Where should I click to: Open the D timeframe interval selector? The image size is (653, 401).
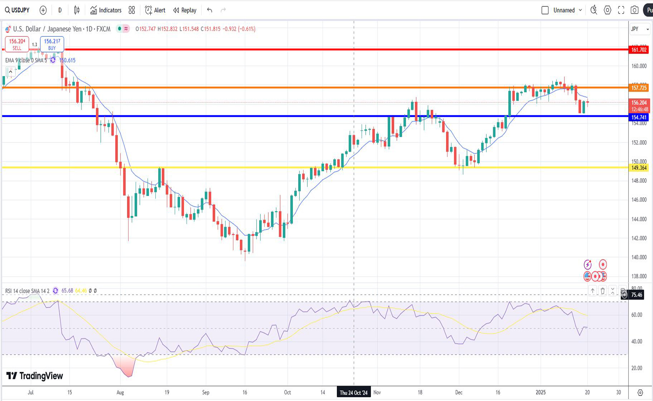point(60,10)
